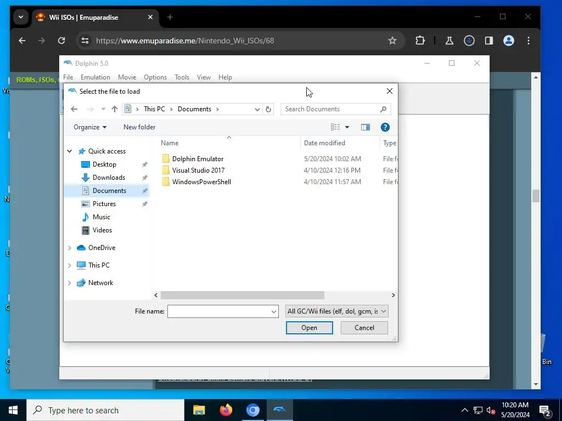
Task: Show hidden system tray icons
Action: coord(464,410)
